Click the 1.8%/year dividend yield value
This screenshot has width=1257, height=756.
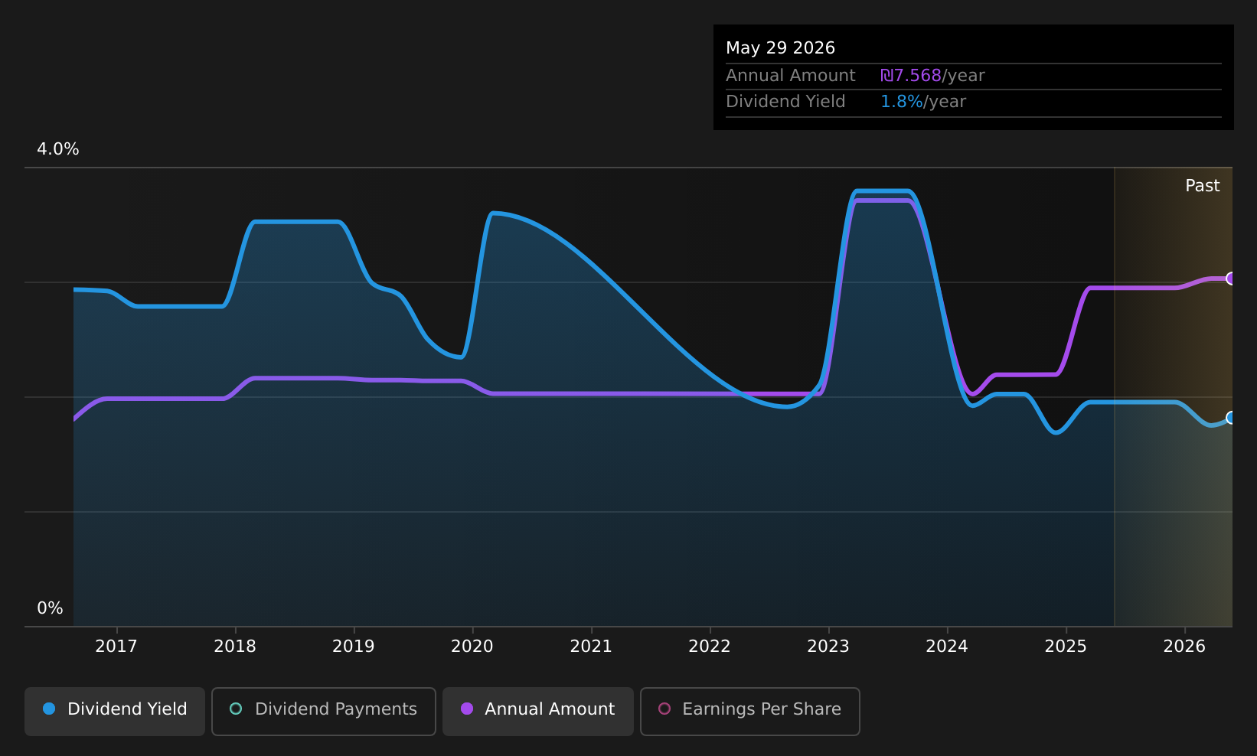click(923, 102)
